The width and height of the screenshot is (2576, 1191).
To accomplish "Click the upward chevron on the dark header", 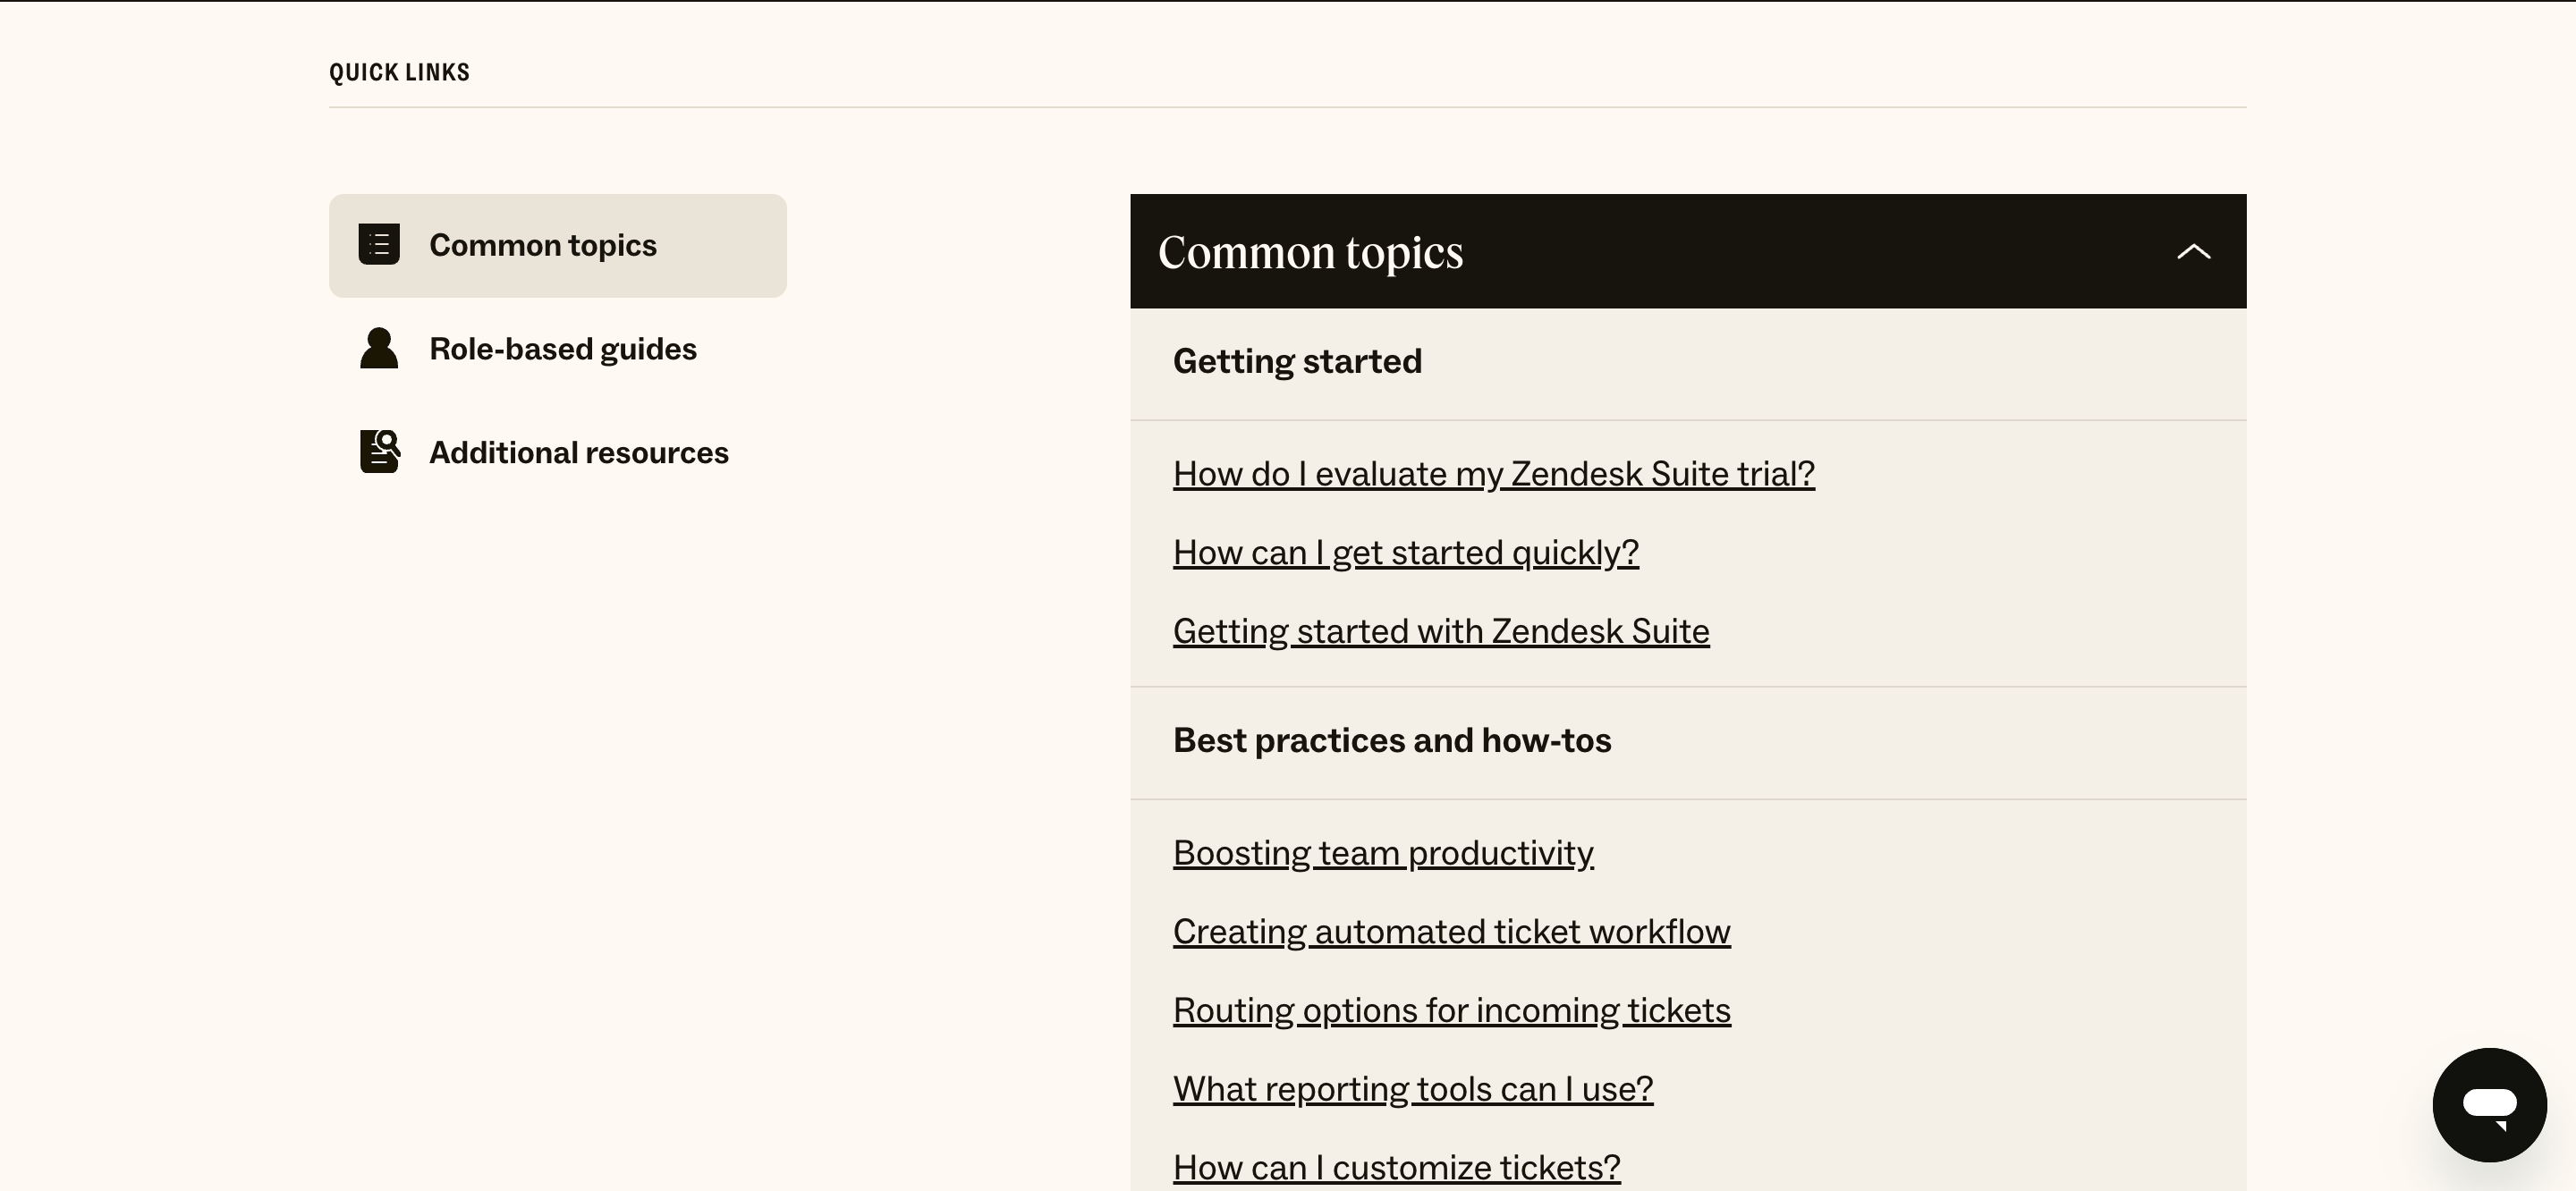I will tap(2194, 251).
